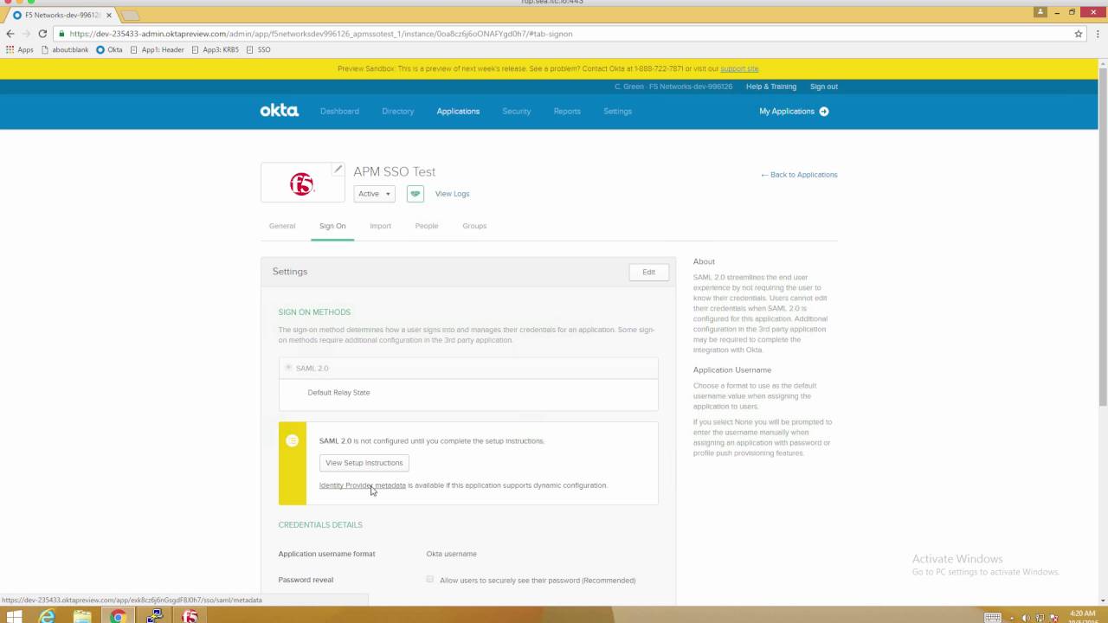The width and height of the screenshot is (1108, 623).
Task: Click the 'Okta username' format value
Action: tap(451, 554)
